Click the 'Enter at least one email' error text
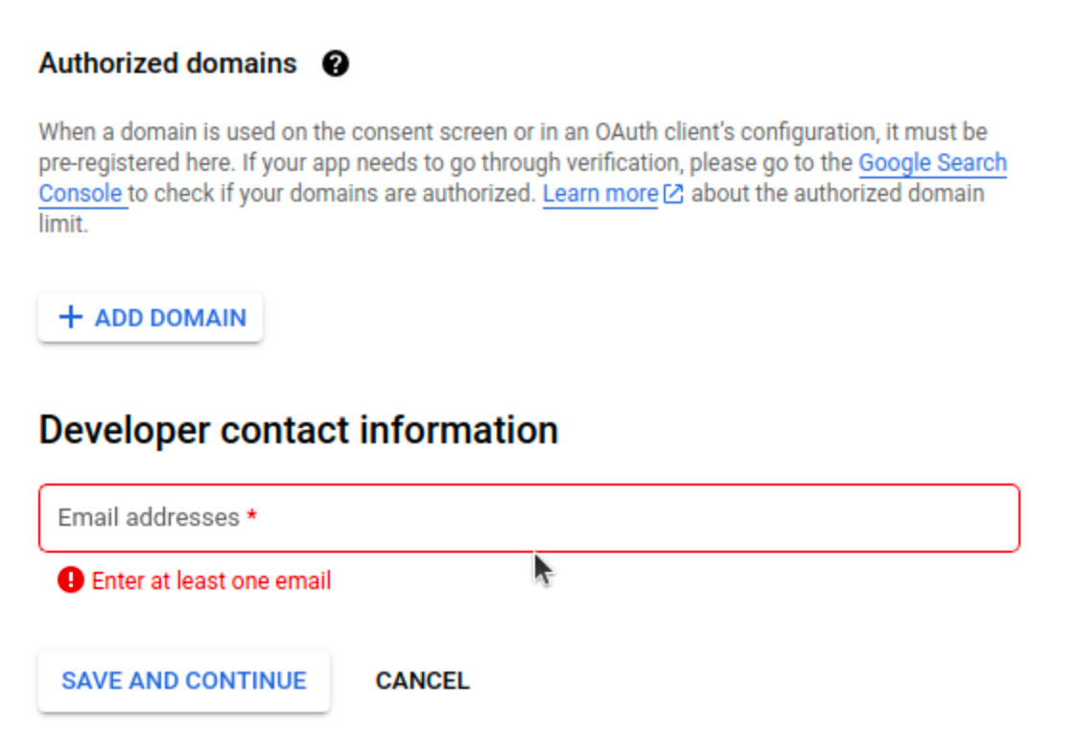The image size is (1078, 735). [211, 581]
